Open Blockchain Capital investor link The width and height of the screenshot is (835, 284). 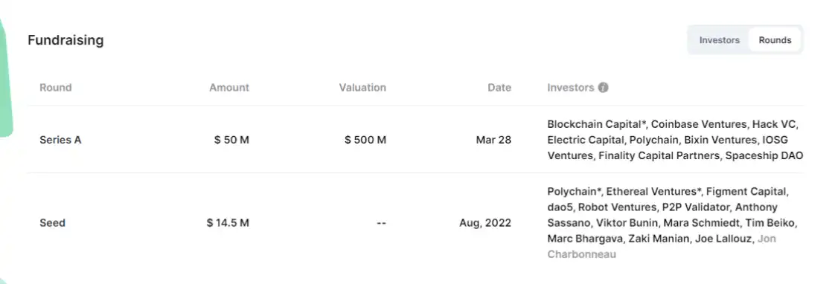pyautogui.click(x=596, y=124)
